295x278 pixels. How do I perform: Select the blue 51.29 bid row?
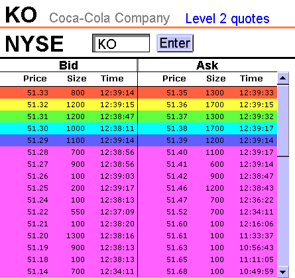click(x=68, y=140)
